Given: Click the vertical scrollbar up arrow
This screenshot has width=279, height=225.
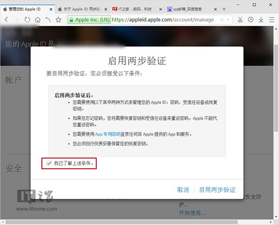Looking at the screenshot, I should 276,28.
